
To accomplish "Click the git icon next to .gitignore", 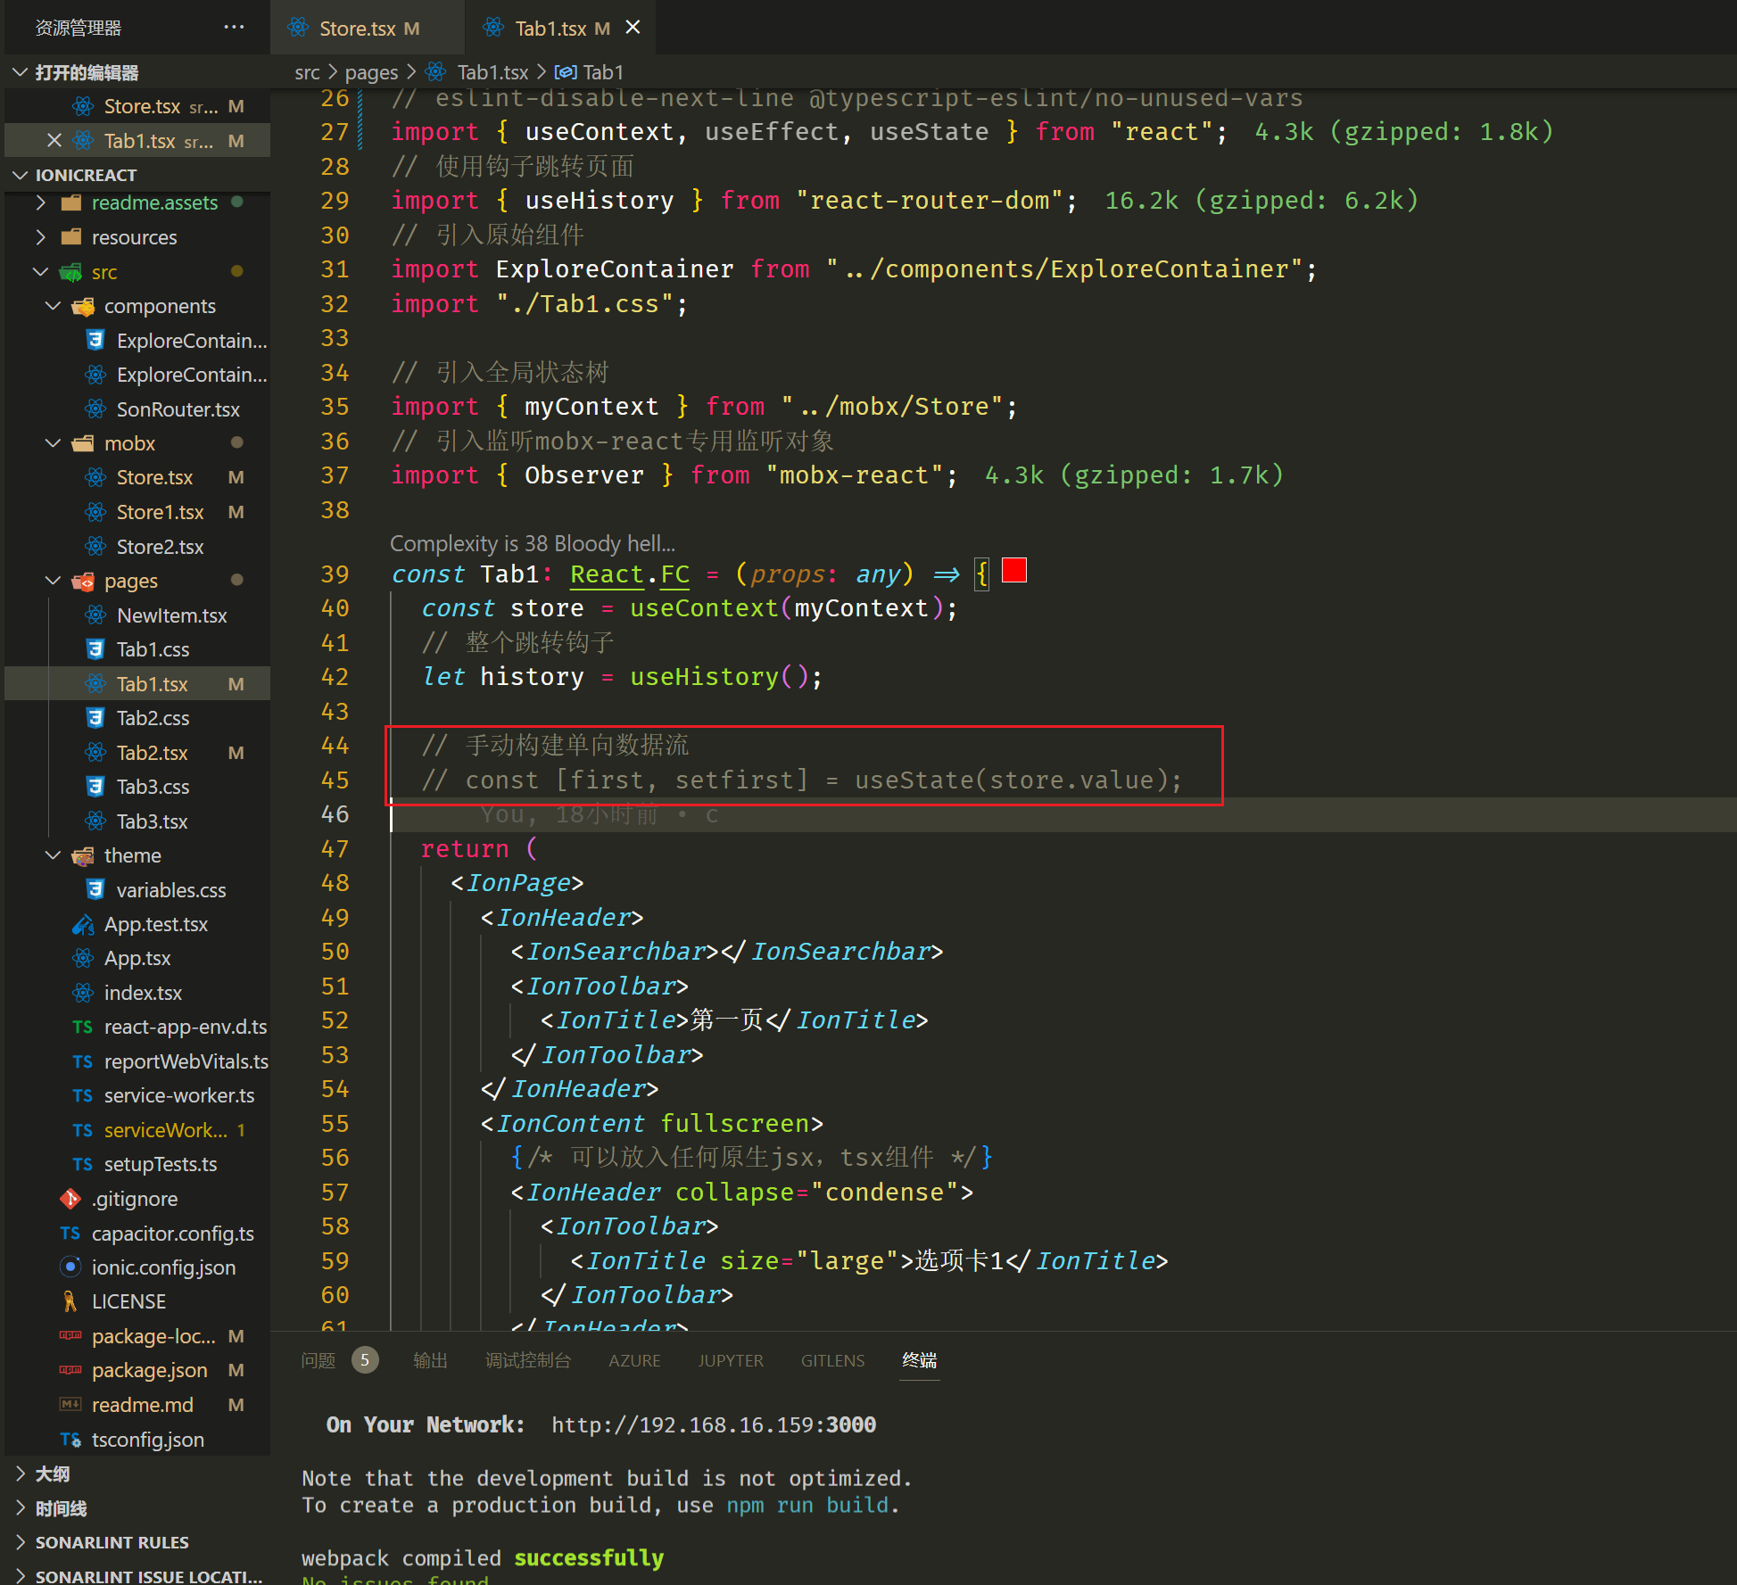I will click(70, 1199).
